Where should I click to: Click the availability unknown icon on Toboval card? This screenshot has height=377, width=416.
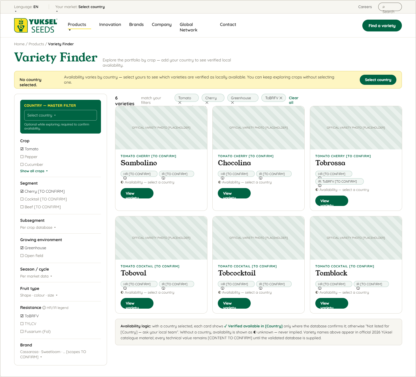coord(122,292)
